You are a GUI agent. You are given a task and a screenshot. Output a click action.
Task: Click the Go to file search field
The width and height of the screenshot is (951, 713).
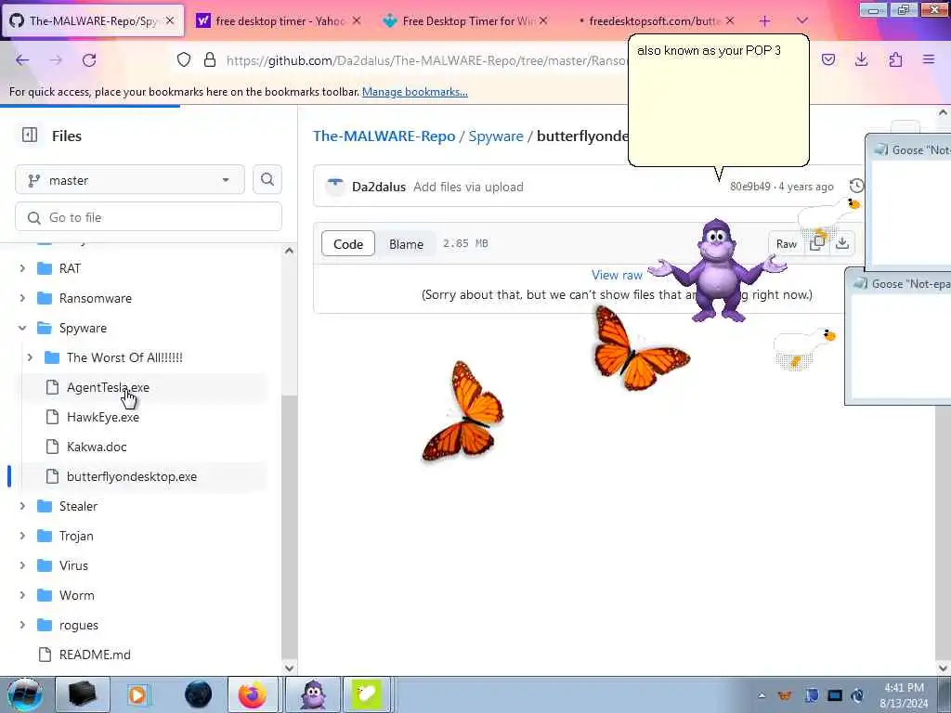pyautogui.click(x=149, y=217)
